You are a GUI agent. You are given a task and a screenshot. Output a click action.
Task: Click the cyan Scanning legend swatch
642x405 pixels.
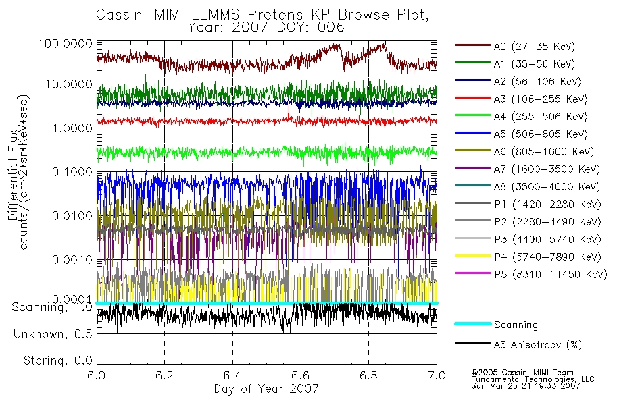coord(473,323)
